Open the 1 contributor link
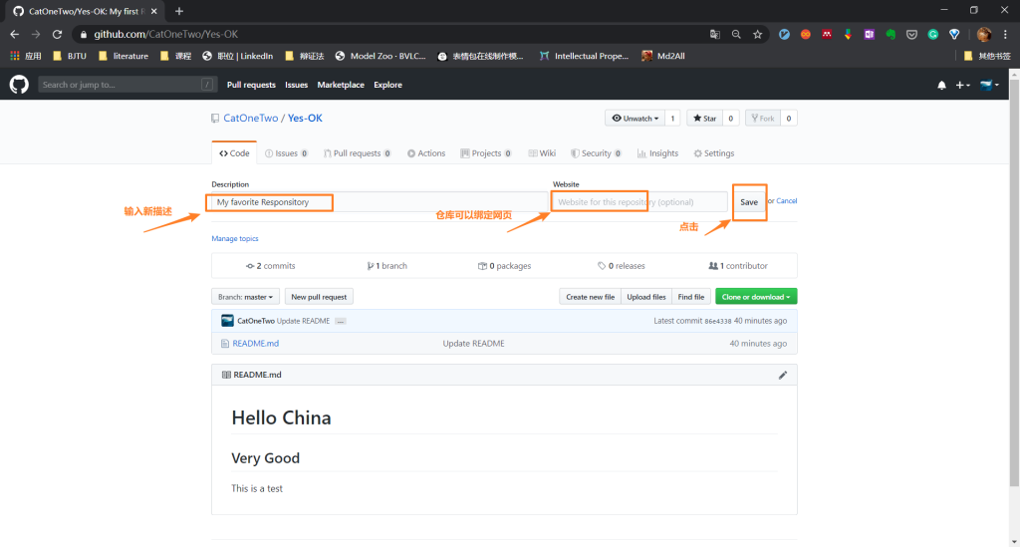Screen dimensions: 1020x547 tap(738, 266)
